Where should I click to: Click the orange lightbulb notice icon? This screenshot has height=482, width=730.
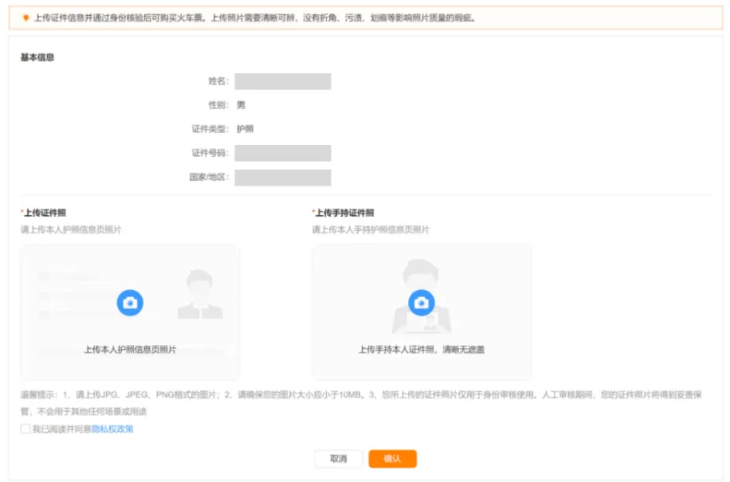(26, 18)
